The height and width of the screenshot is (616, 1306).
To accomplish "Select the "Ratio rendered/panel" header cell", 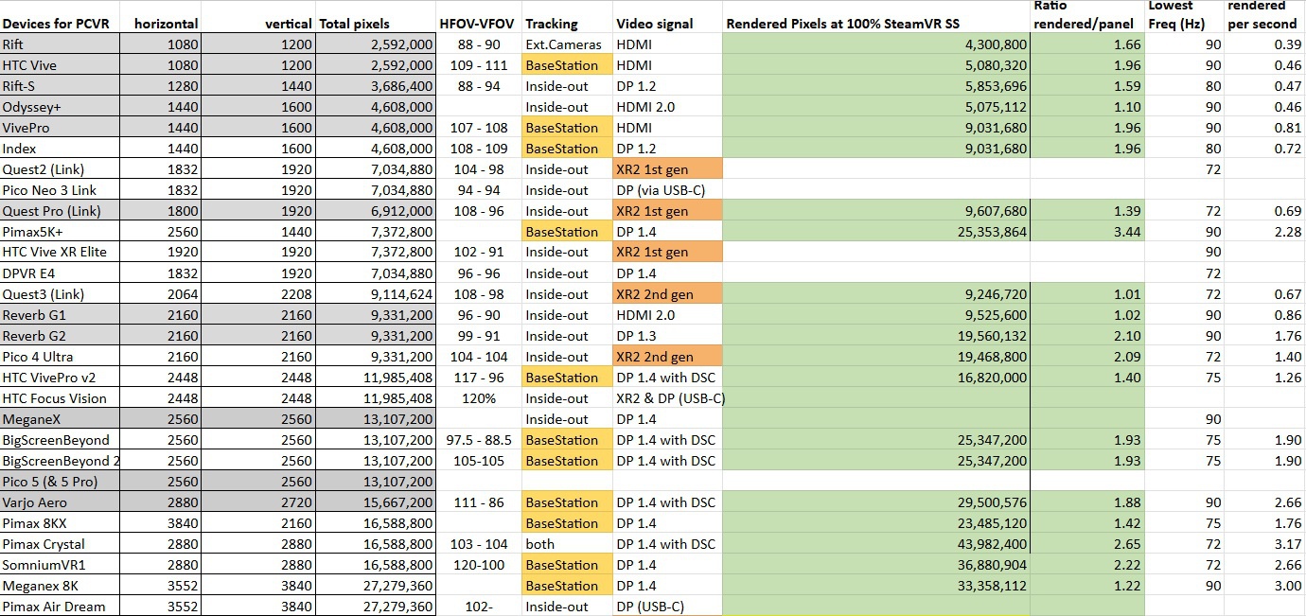I will [x=1086, y=16].
